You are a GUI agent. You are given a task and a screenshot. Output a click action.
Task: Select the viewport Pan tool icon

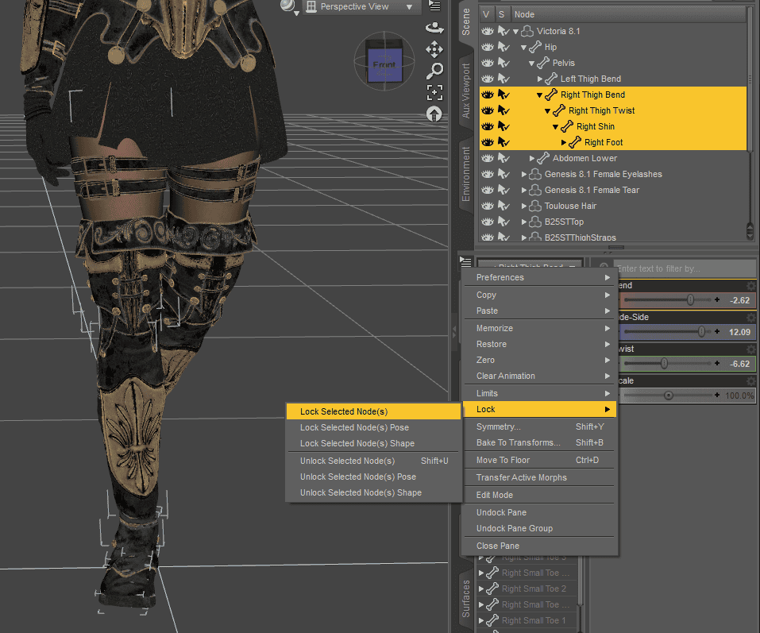pyautogui.click(x=434, y=49)
